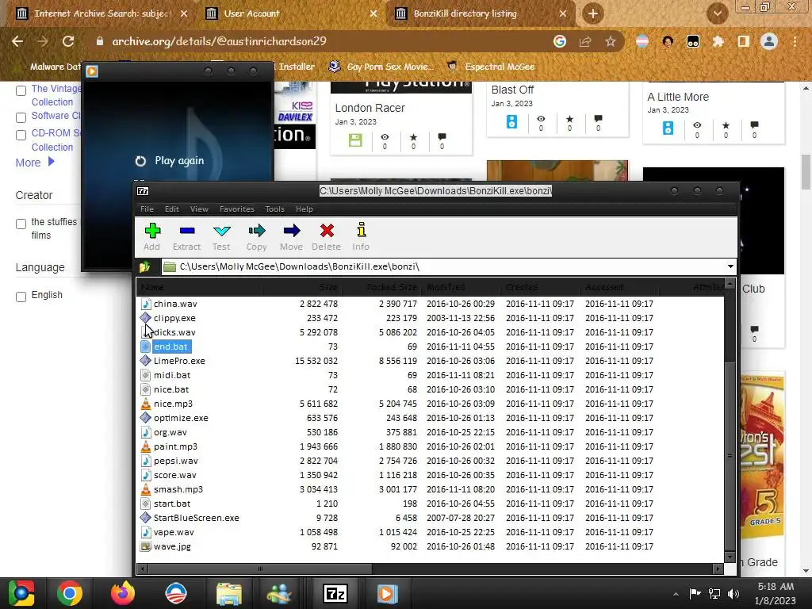This screenshot has width=812, height=609.
Task: Show archive Info with yellow i icon
Action: click(x=361, y=236)
